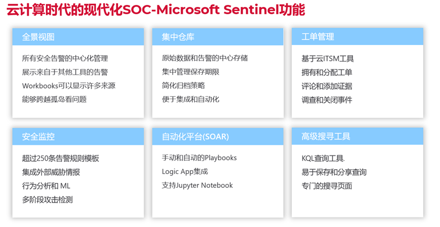Click the 全景视图 card header
The height and width of the screenshot is (227, 440).
(78, 37)
